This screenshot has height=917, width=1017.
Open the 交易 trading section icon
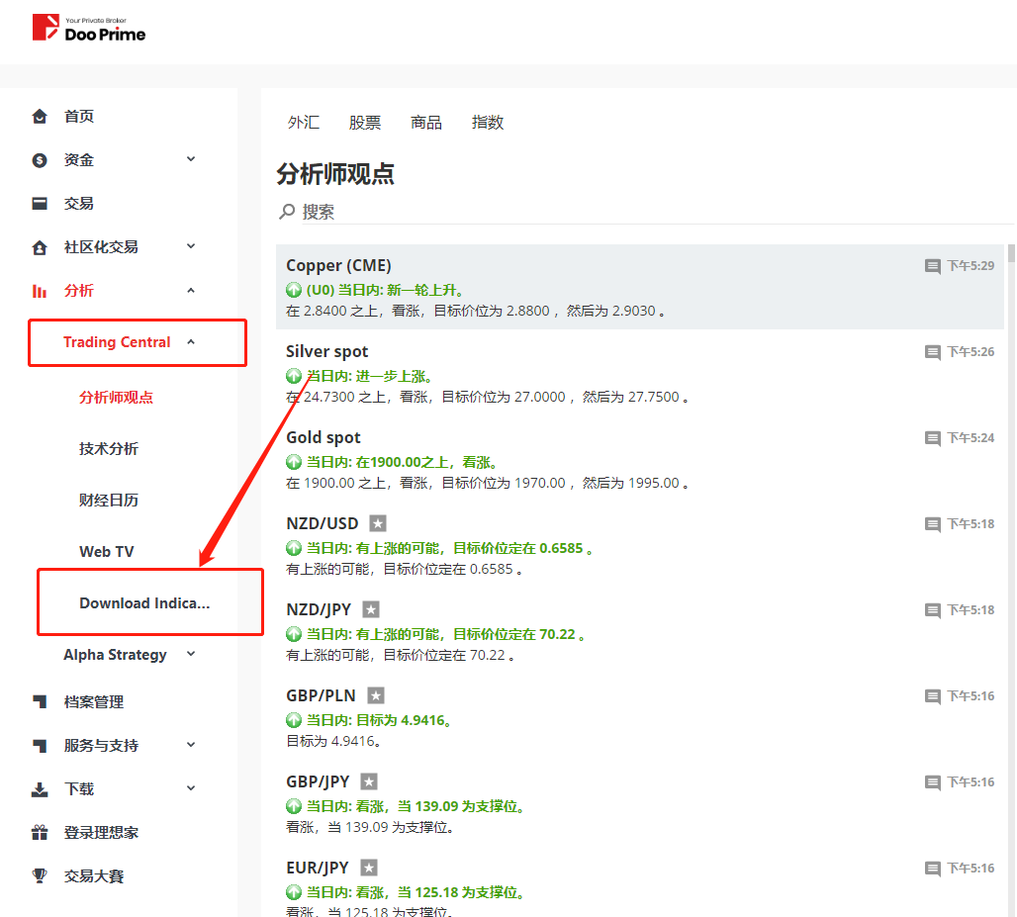point(39,203)
